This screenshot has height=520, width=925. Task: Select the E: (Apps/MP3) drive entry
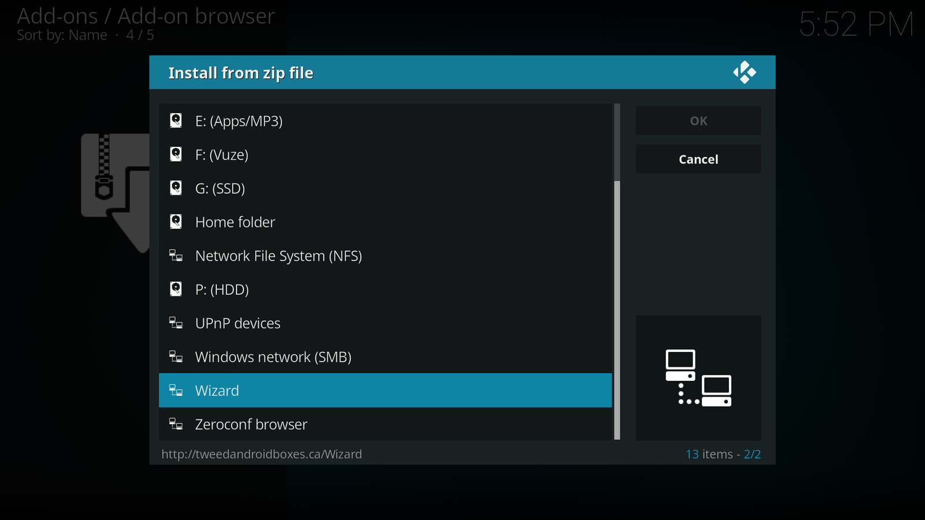(x=385, y=121)
